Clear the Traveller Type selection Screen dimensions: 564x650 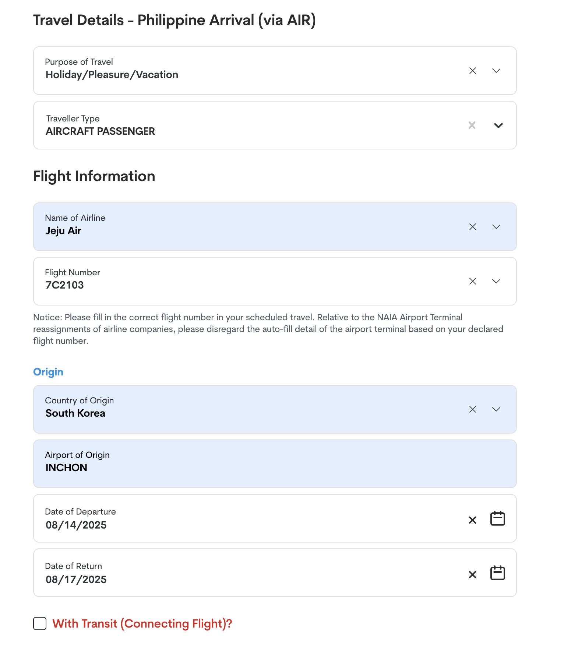(x=472, y=125)
